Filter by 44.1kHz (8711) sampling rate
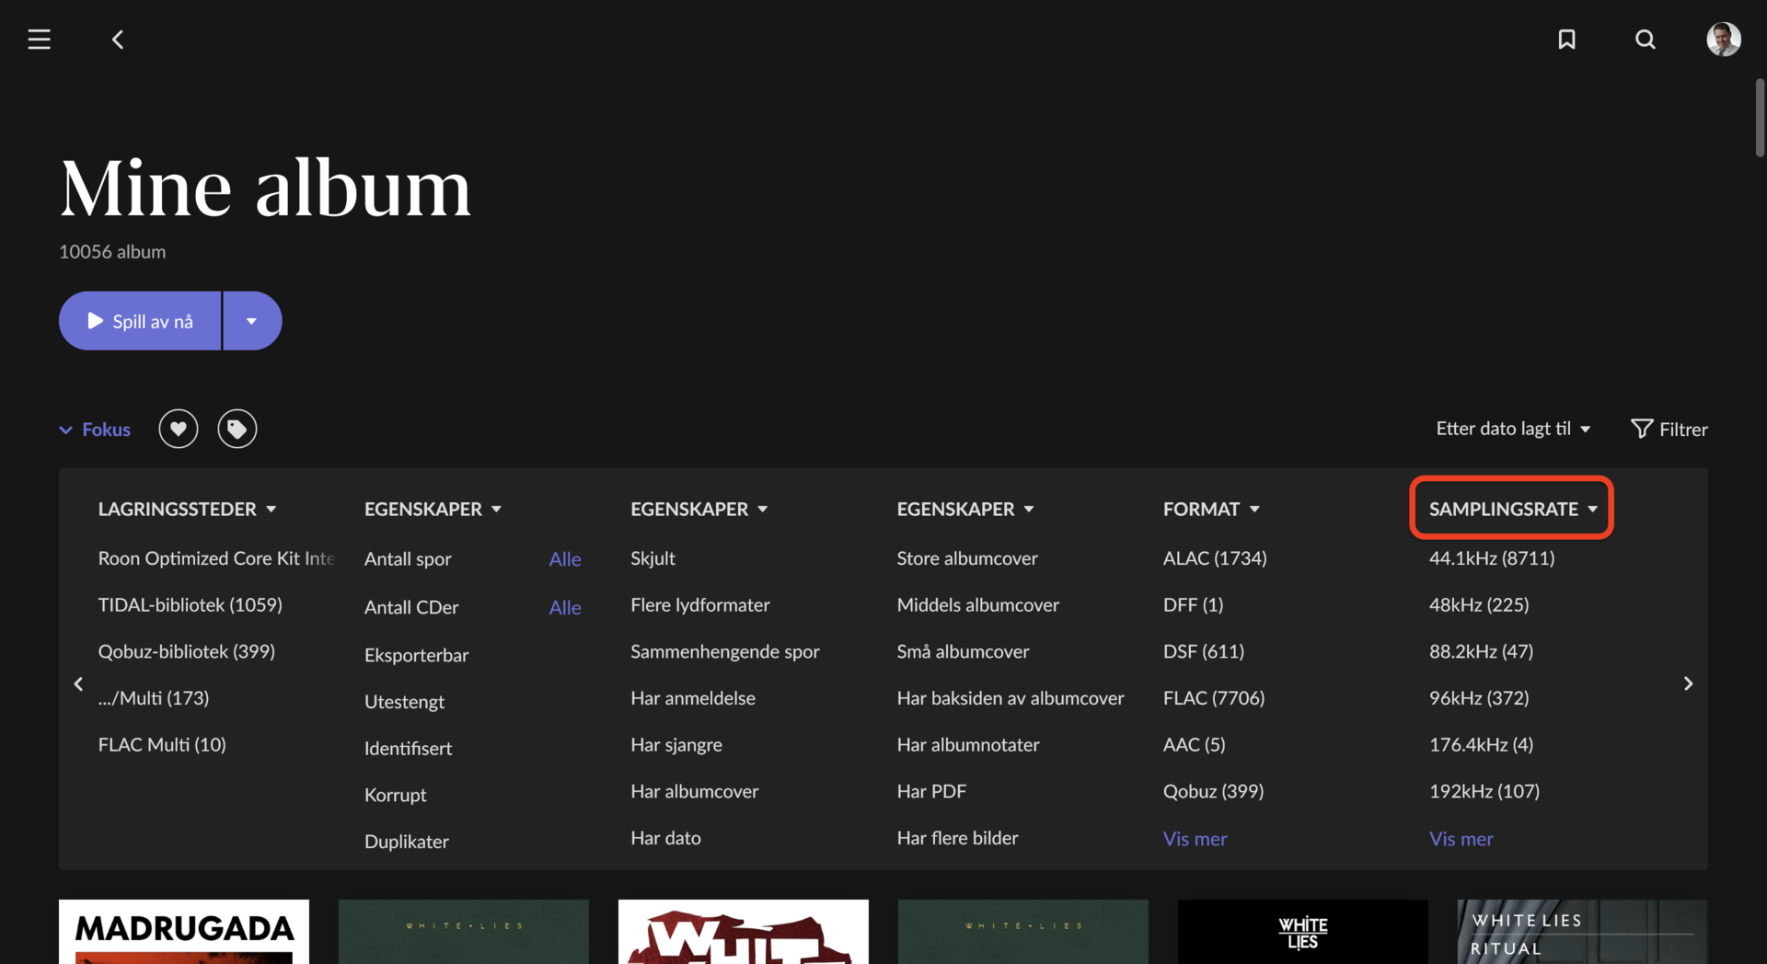 [x=1492, y=558]
